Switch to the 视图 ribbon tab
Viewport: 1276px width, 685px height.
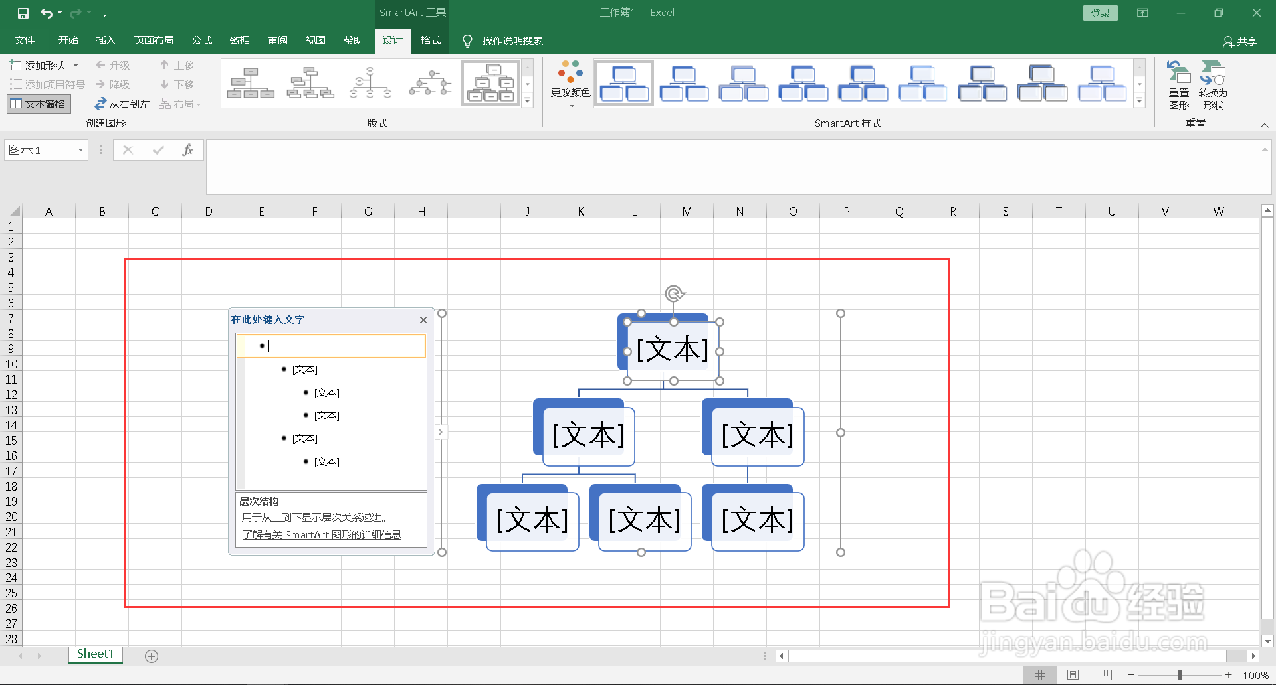[316, 40]
